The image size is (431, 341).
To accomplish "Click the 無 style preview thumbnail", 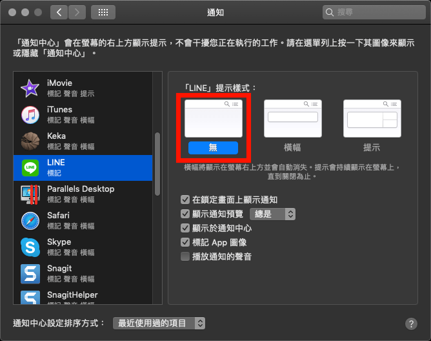I will tap(214, 118).
